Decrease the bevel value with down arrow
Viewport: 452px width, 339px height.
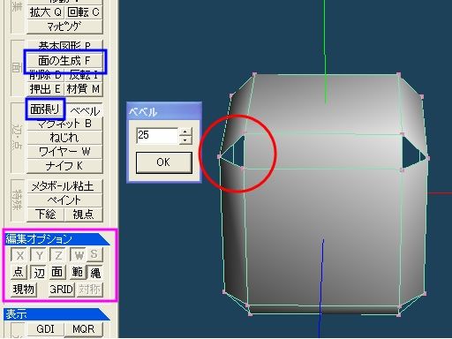[185, 139]
